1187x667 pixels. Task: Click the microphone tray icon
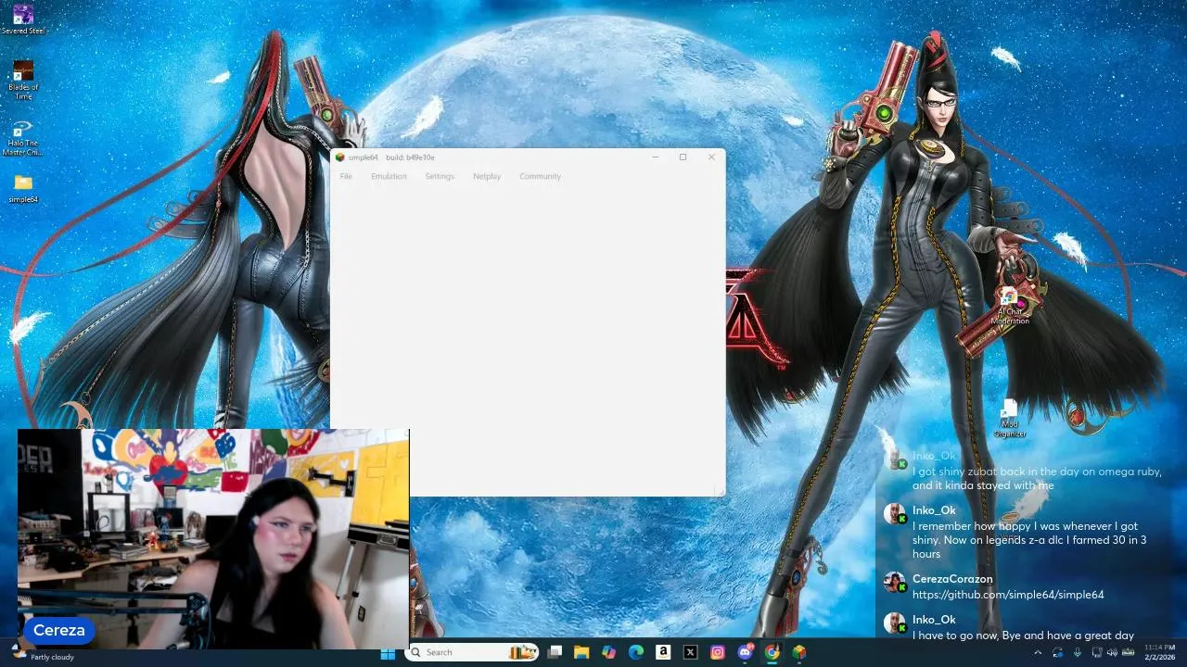click(x=1078, y=652)
